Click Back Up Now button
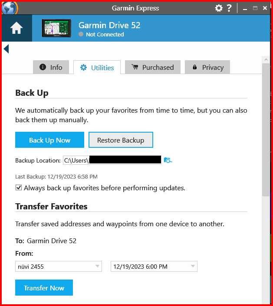273x306 pixels. (x=49, y=140)
